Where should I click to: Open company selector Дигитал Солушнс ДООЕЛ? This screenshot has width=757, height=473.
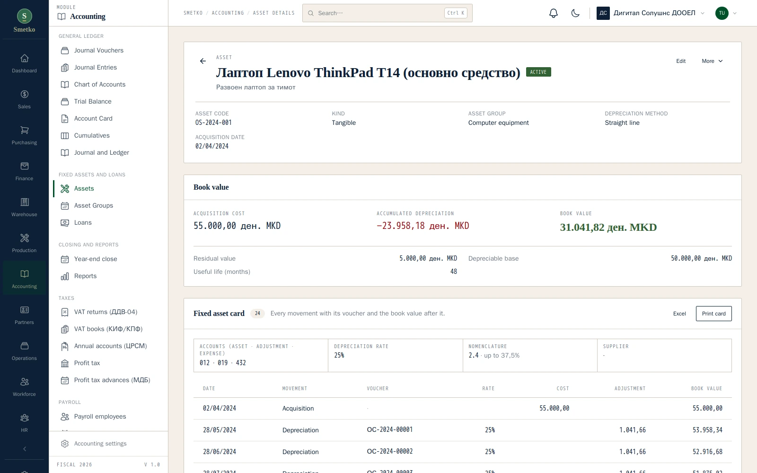click(x=651, y=13)
